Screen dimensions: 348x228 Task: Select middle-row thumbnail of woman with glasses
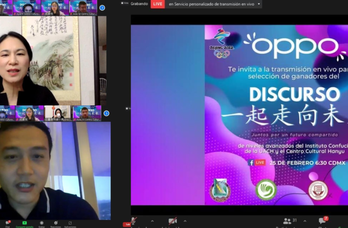tap(30, 114)
